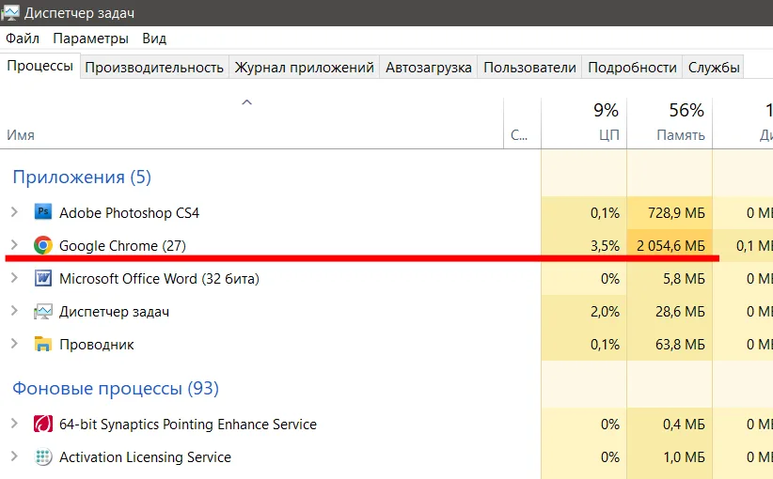Sort by the Память column header

pyautogui.click(x=670, y=123)
